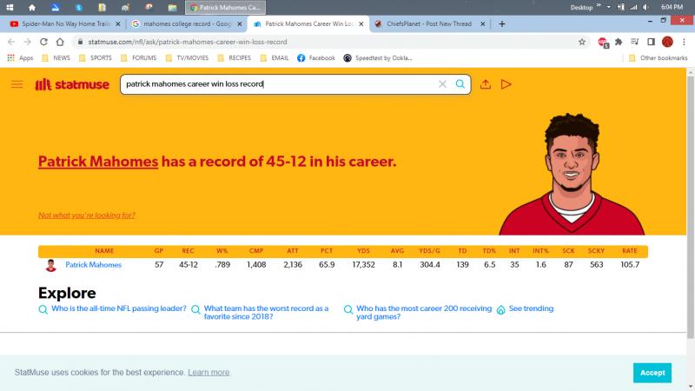Open 'worst record as a favorite since 2018' question
The width and height of the screenshot is (695, 391).
coord(266,313)
